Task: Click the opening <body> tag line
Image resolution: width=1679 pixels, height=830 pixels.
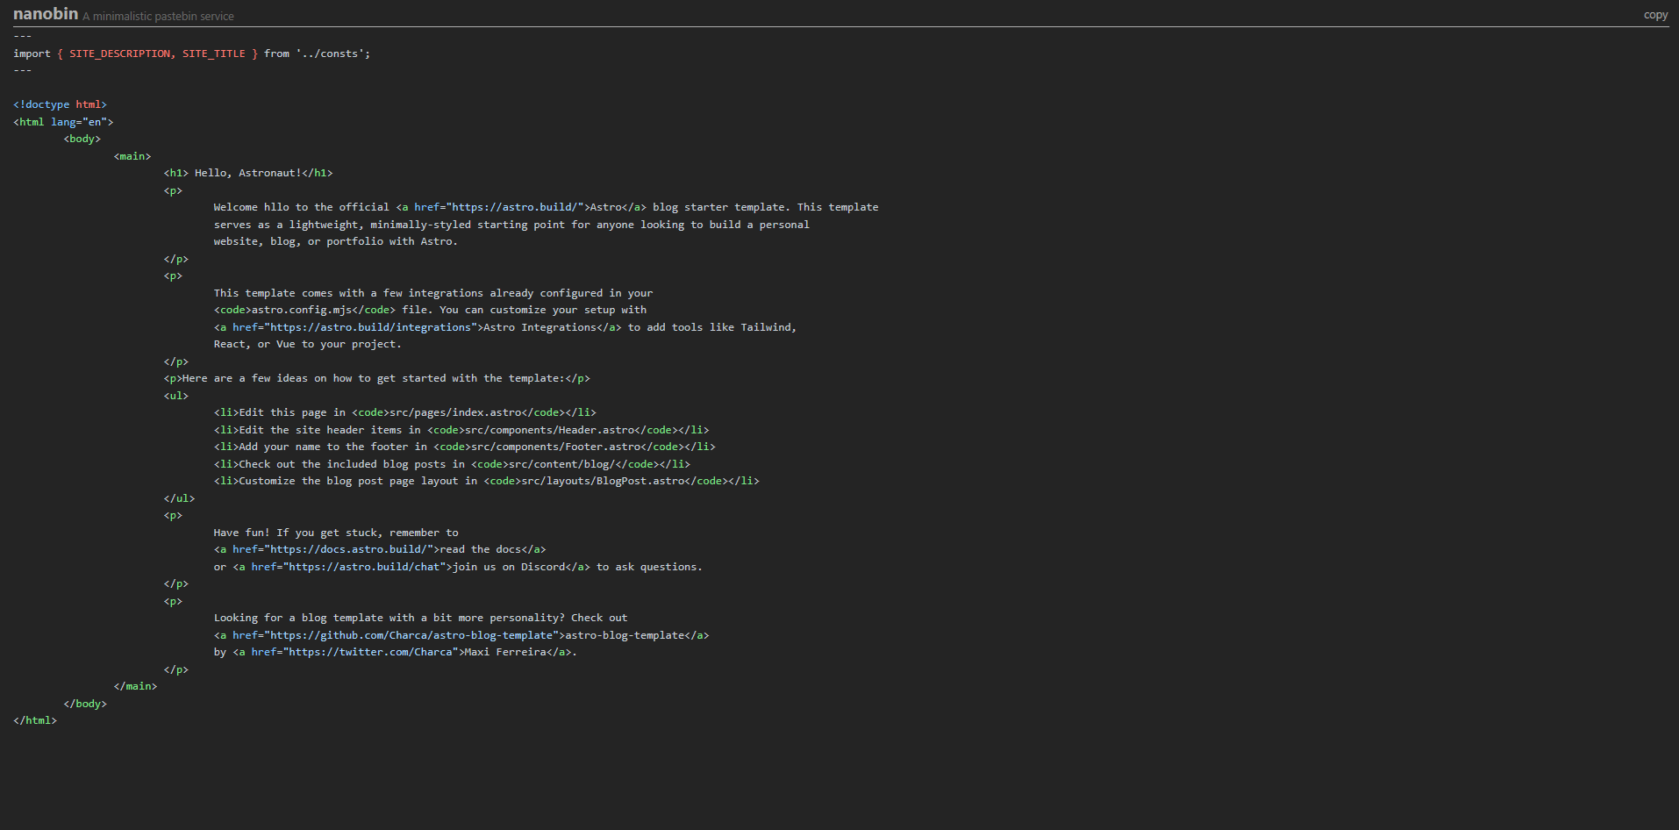Action: [82, 139]
